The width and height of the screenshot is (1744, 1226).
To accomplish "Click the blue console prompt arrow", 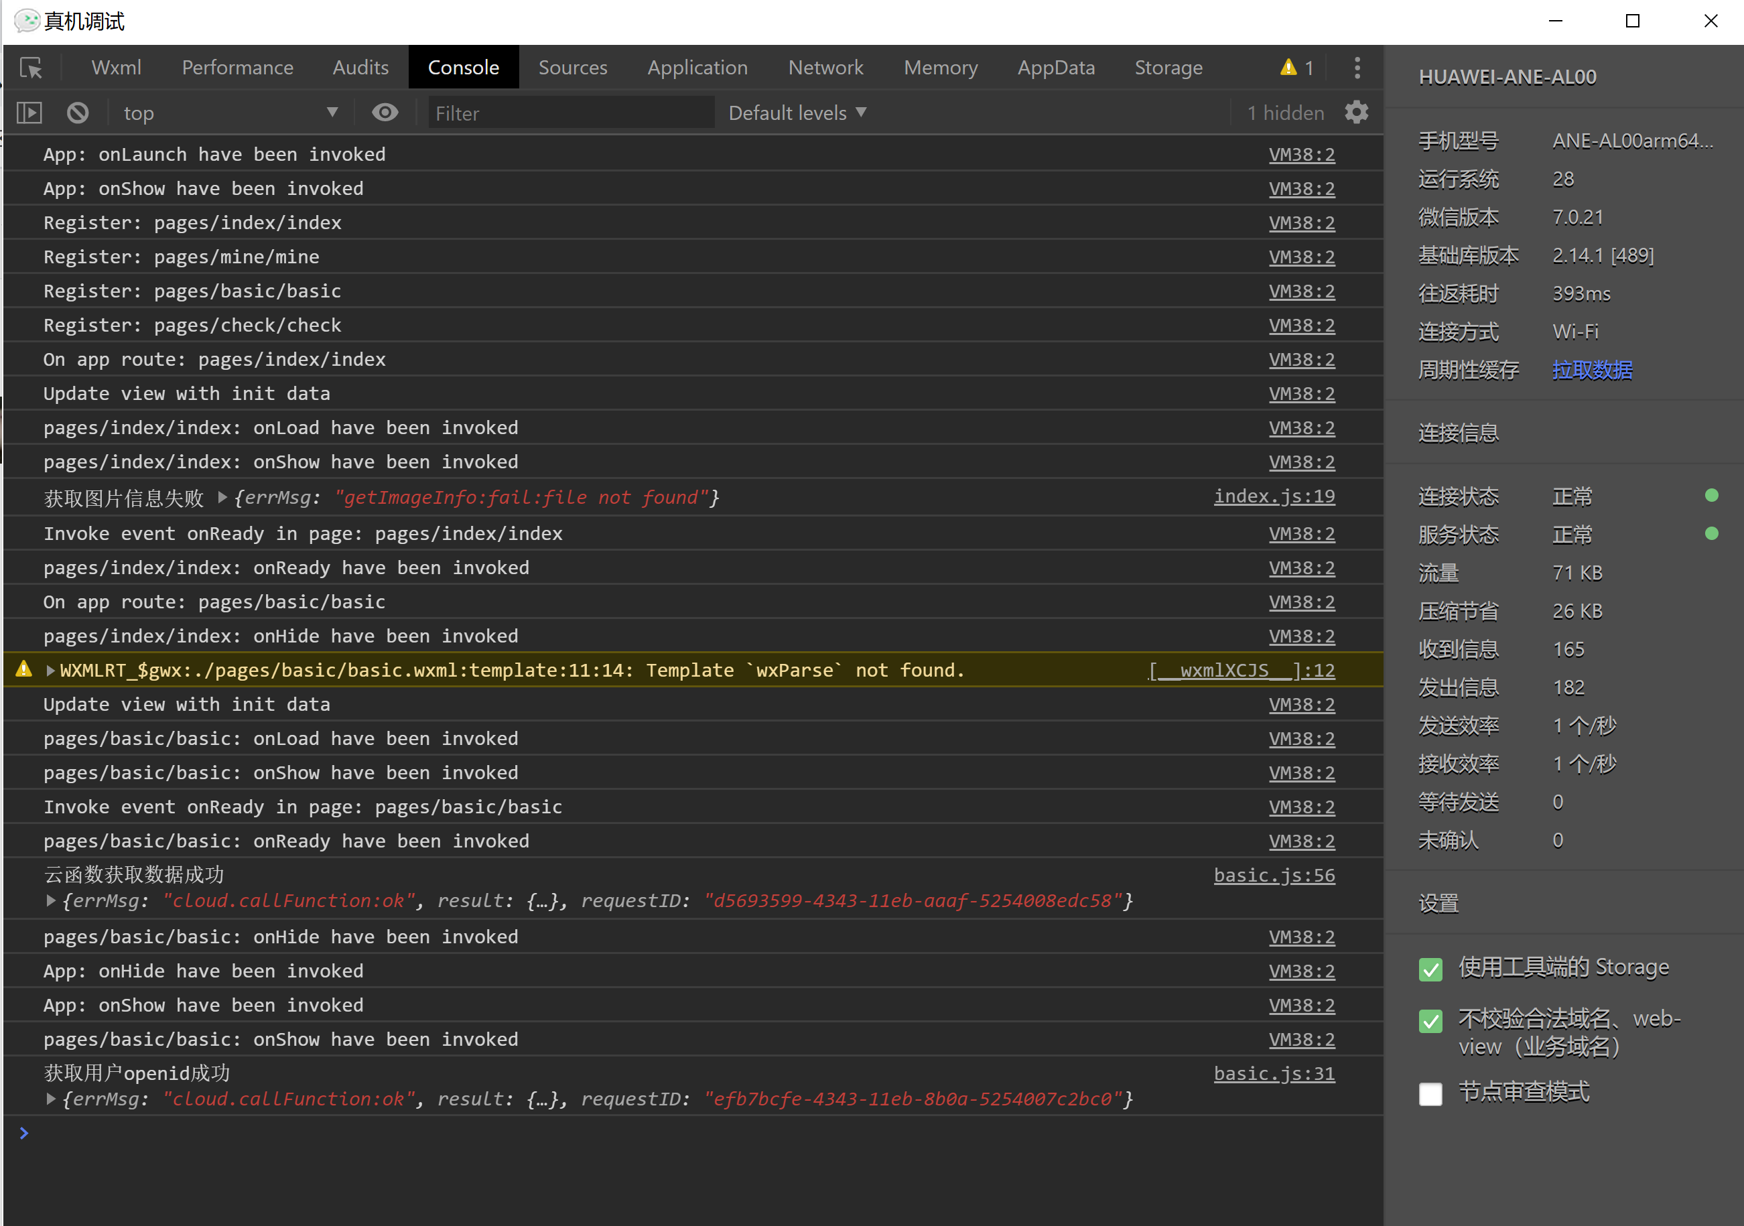I will tap(24, 1134).
